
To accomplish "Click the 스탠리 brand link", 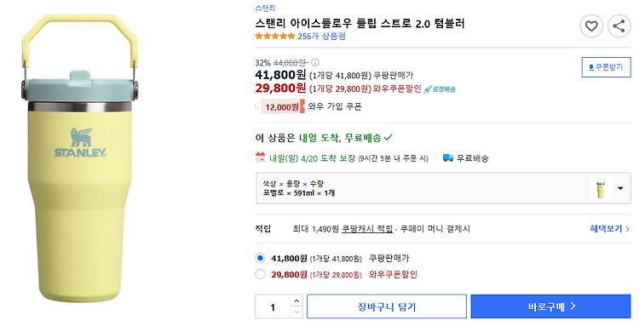I will (265, 8).
